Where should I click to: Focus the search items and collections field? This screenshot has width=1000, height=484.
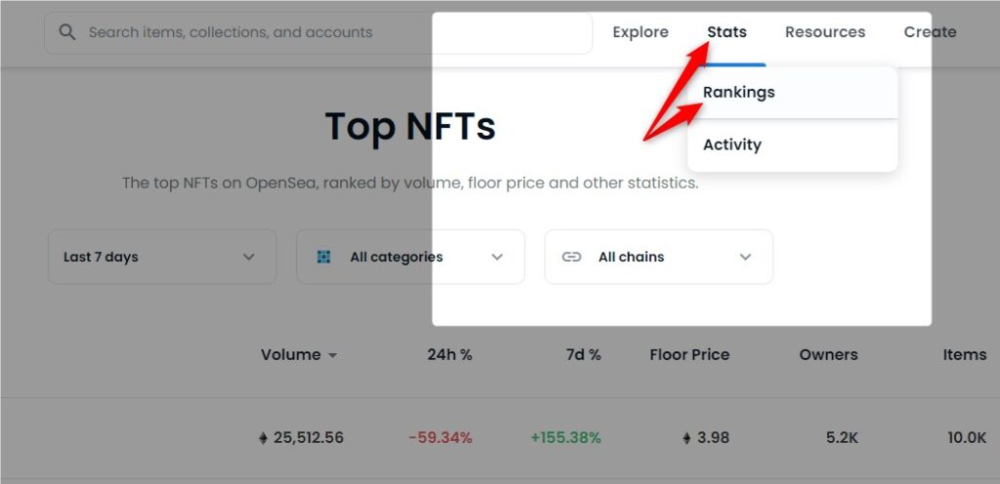[x=318, y=32]
